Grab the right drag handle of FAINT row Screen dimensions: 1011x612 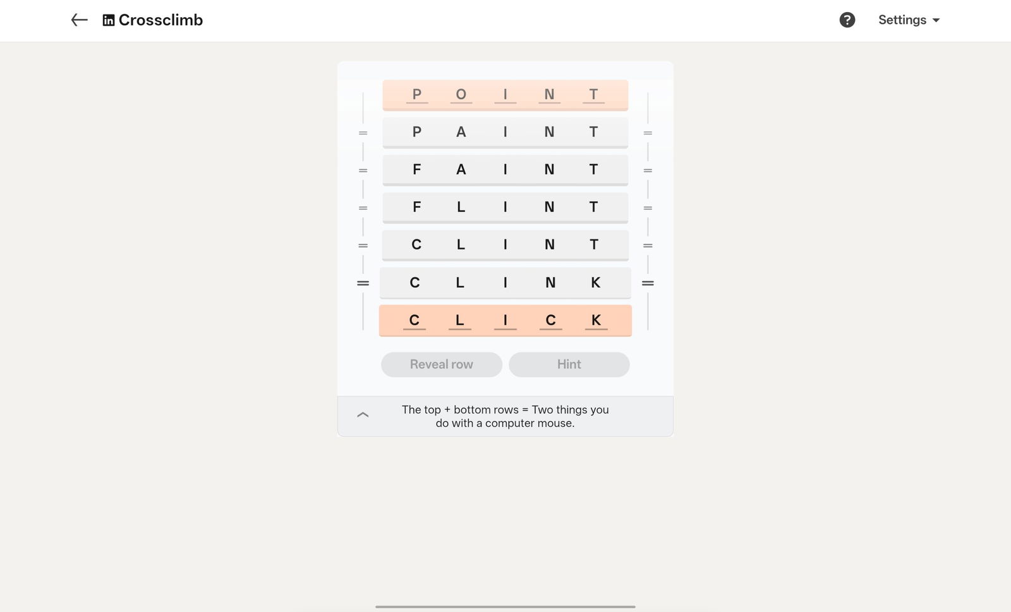click(x=648, y=171)
